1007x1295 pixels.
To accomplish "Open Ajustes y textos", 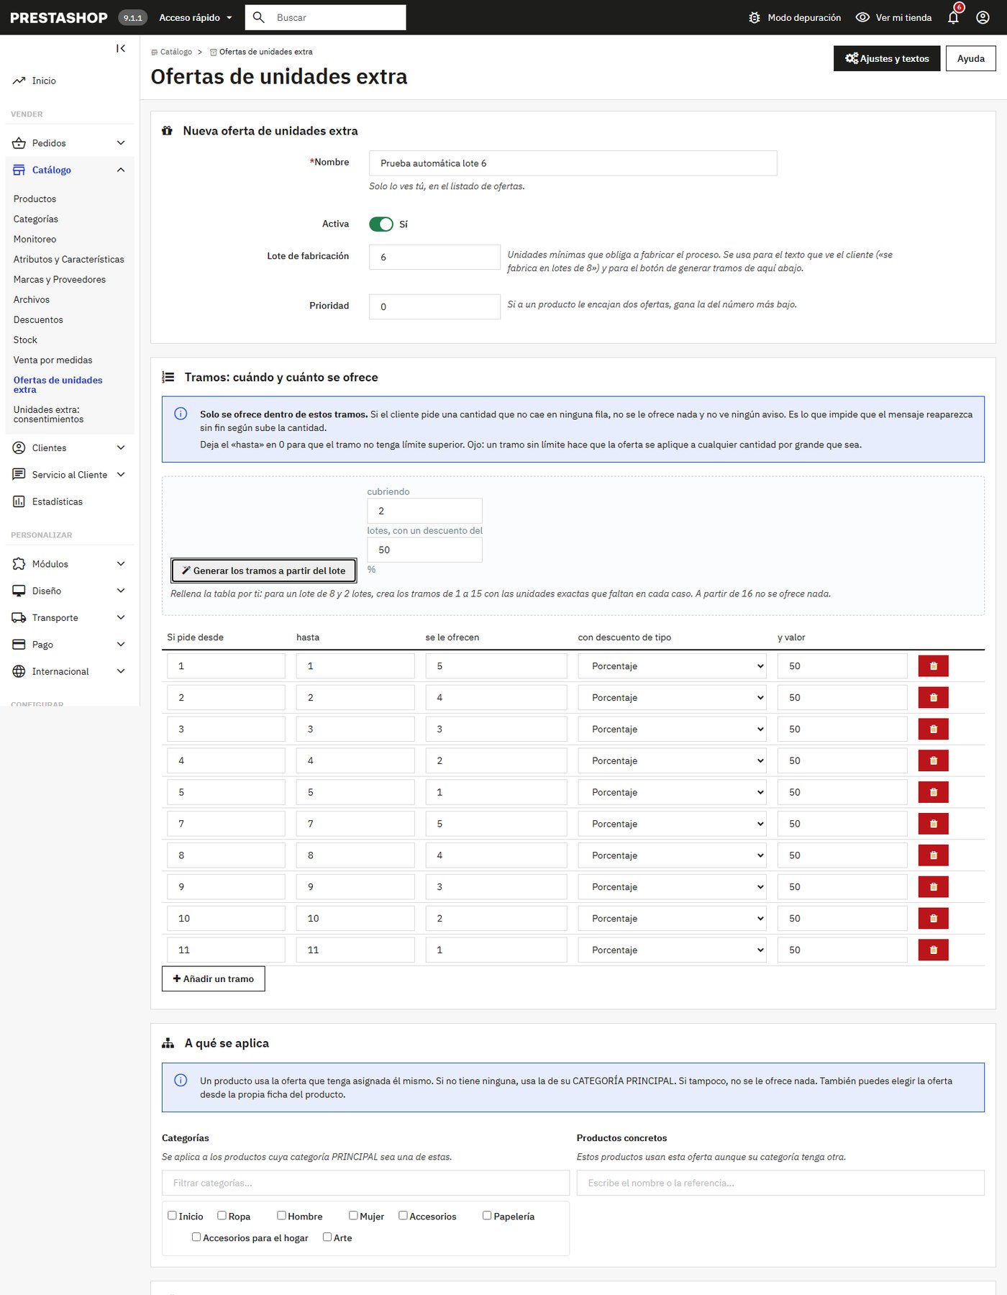I will click(887, 58).
